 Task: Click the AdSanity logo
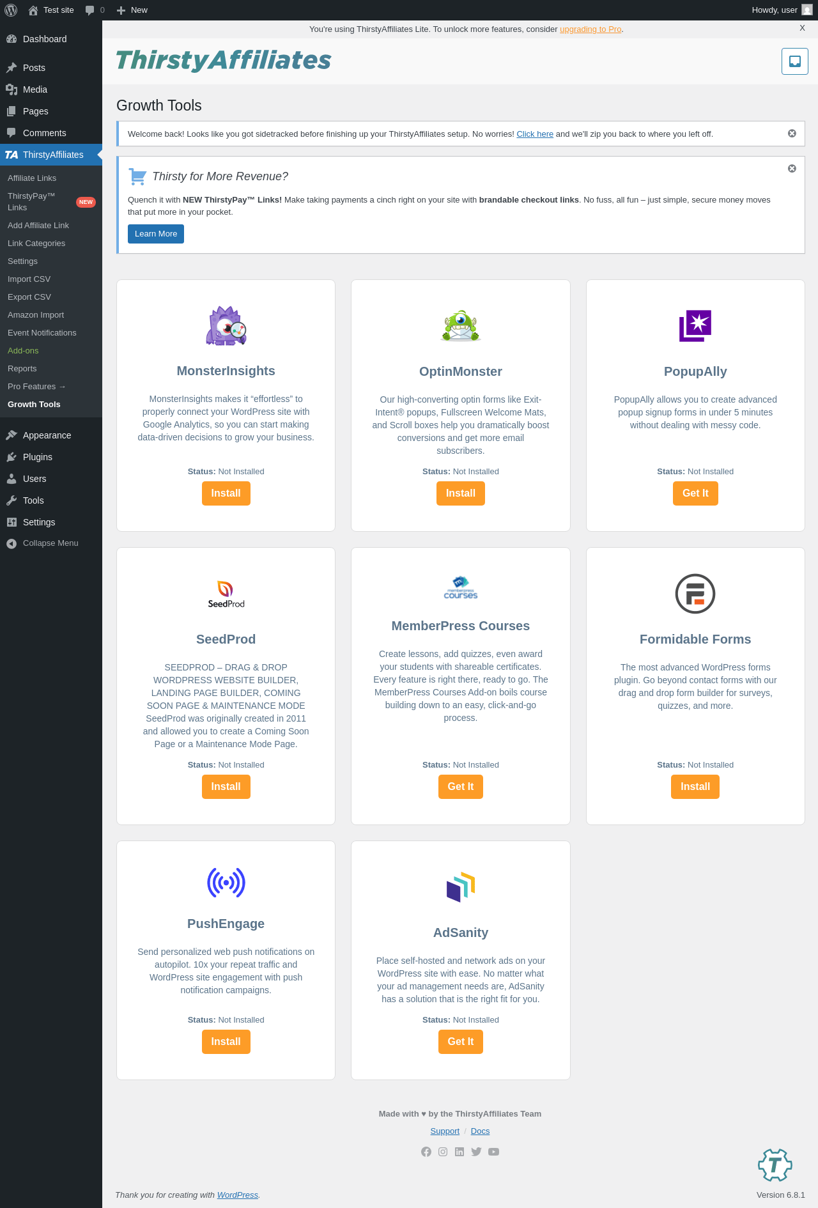[x=461, y=887]
